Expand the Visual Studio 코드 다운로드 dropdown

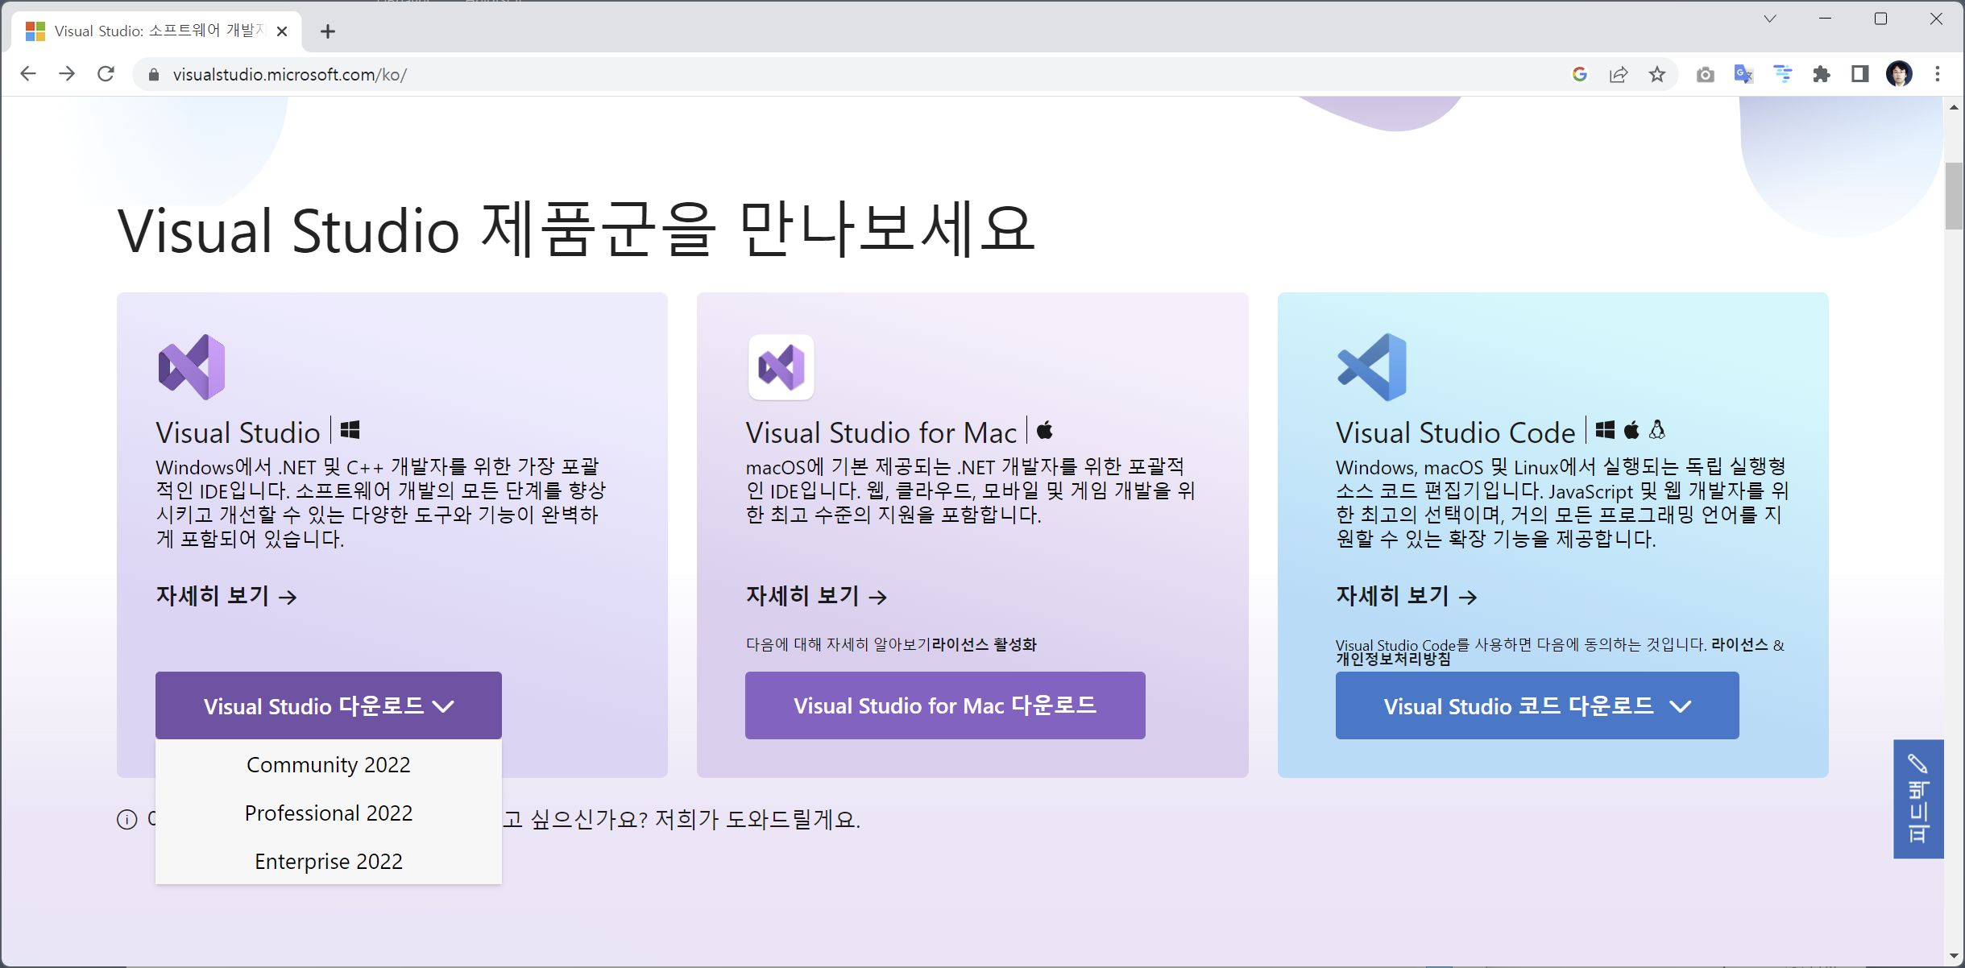(x=1536, y=705)
